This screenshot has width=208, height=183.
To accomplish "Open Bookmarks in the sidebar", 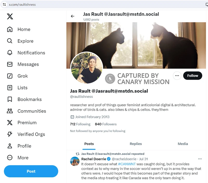I will 24,99.
